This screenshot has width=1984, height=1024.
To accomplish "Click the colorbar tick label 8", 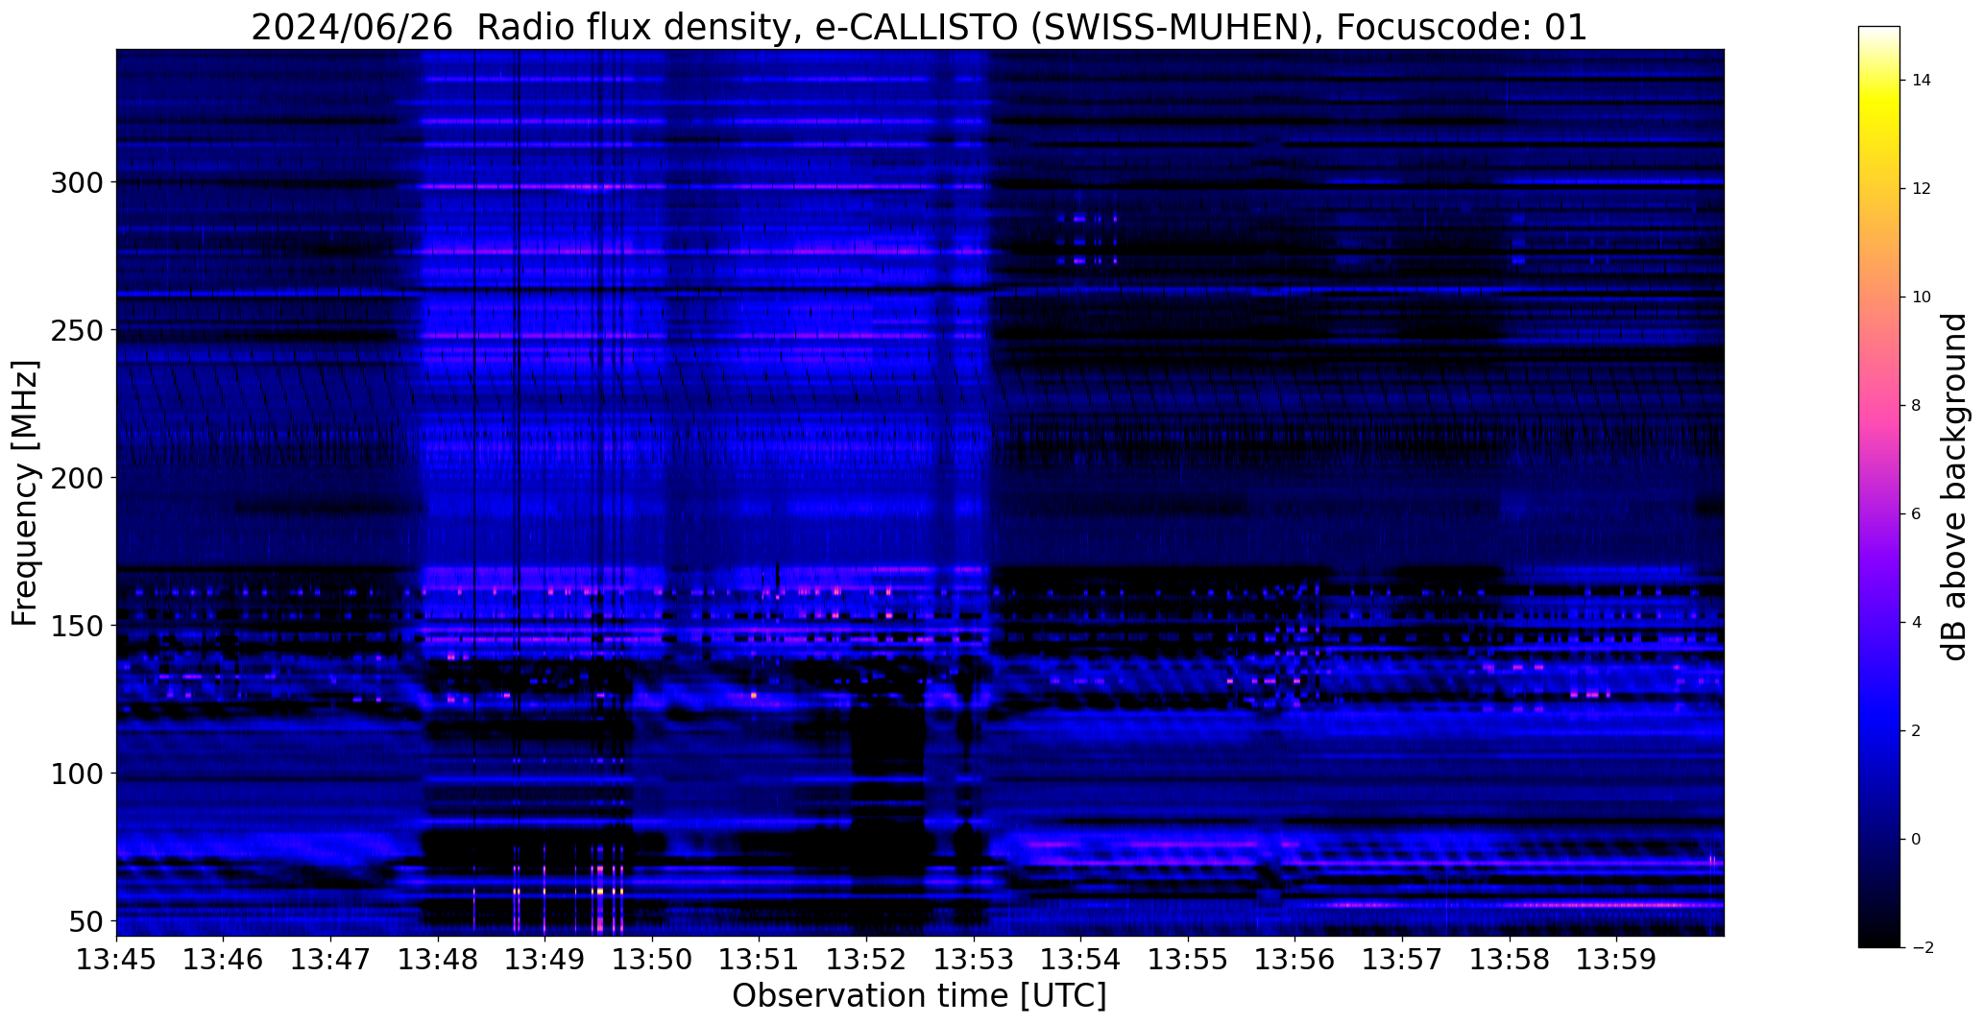I will (1917, 406).
